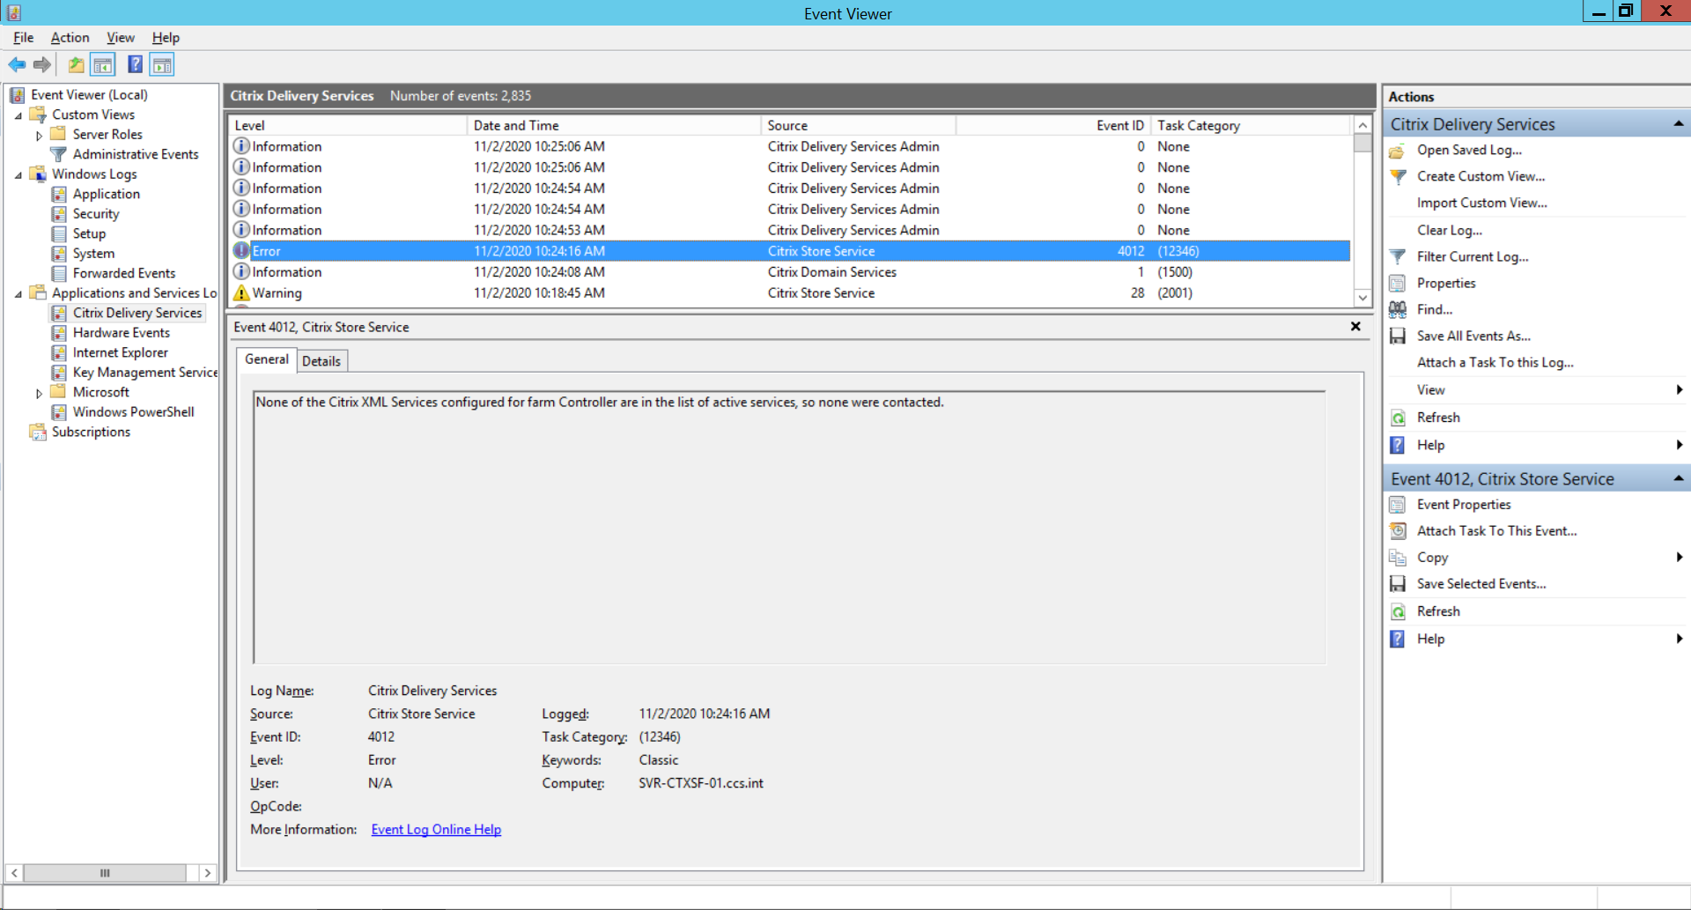This screenshot has height=910, width=1691.
Task: Open the File menu
Action: pyautogui.click(x=24, y=38)
